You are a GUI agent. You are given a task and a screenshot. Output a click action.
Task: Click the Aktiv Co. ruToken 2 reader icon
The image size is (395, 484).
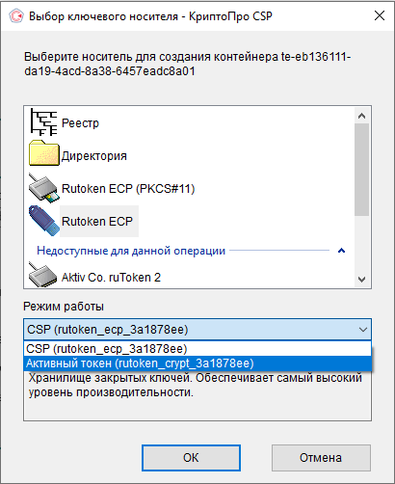click(43, 275)
